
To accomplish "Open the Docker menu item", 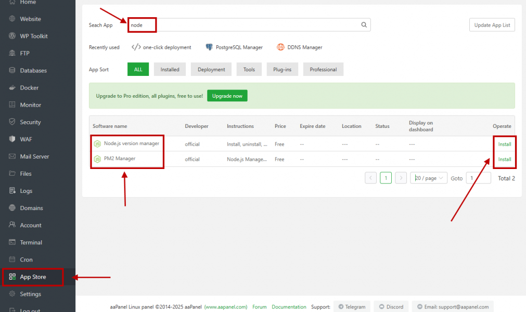I will point(37,87).
